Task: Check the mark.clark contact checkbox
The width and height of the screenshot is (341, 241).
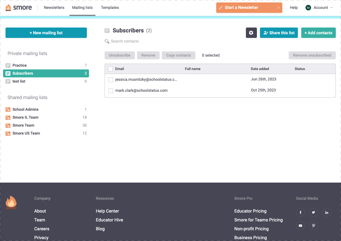Action: point(111,91)
